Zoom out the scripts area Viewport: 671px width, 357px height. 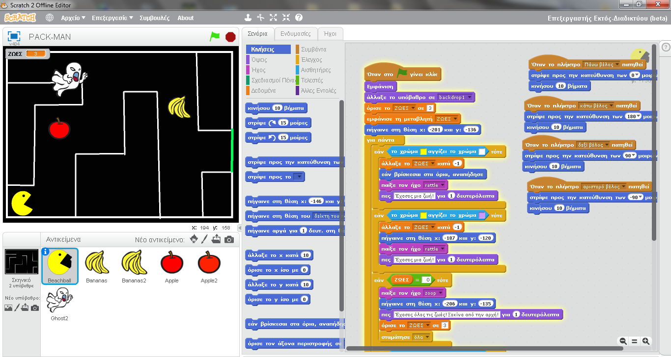(x=623, y=341)
